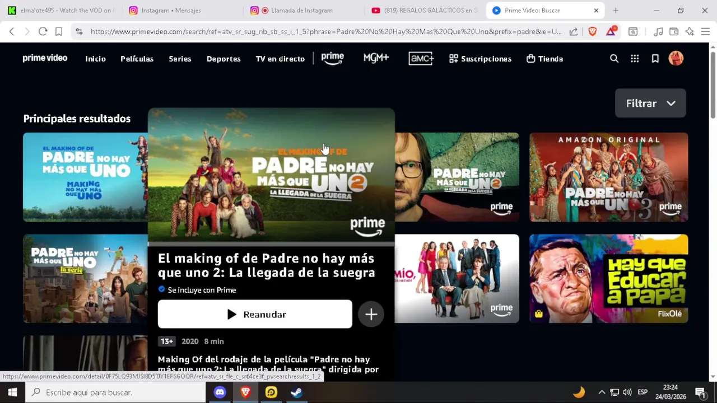Open the Deportes menu
This screenshot has height=403, width=717.
(224, 58)
